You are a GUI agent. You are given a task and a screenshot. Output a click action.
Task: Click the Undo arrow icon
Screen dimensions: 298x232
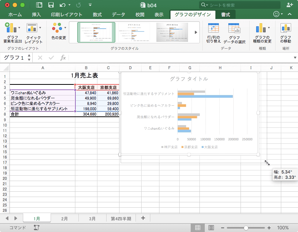click(x=62, y=5)
